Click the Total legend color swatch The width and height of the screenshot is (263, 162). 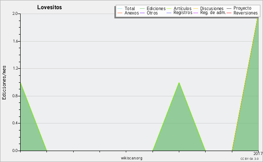120,9
